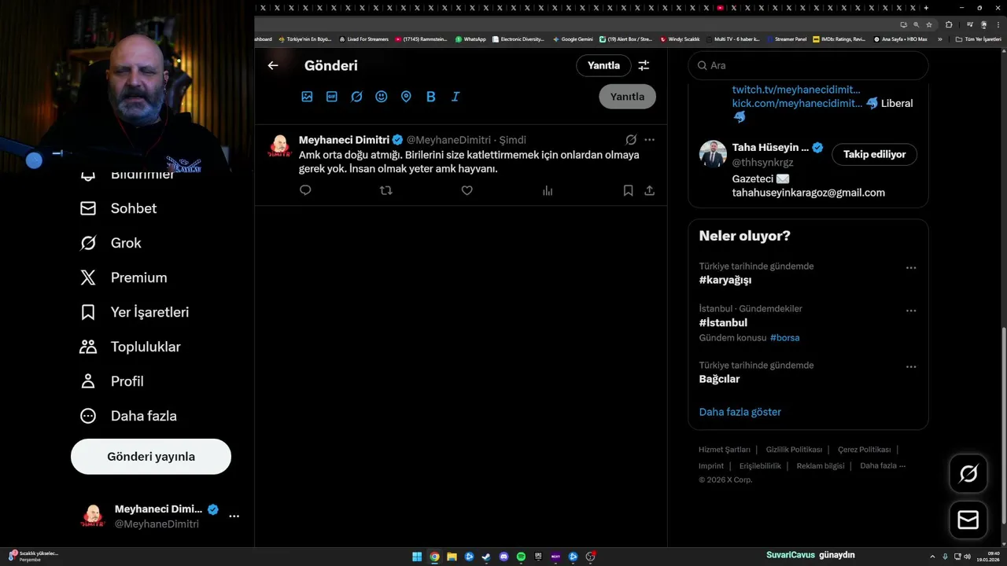Open Spotify from the taskbar
Image resolution: width=1007 pixels, height=566 pixels.
pos(521,557)
